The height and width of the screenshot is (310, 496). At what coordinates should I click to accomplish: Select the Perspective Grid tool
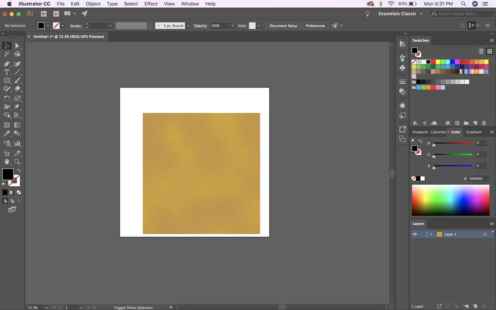click(18, 115)
